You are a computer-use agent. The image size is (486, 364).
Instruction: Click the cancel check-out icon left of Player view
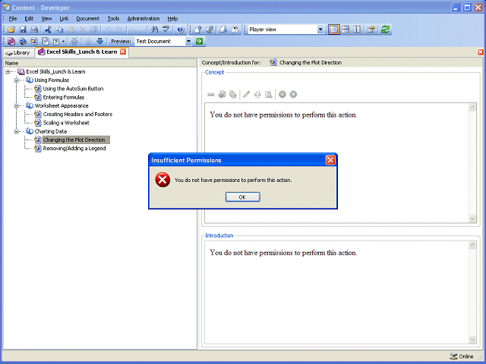(235, 30)
